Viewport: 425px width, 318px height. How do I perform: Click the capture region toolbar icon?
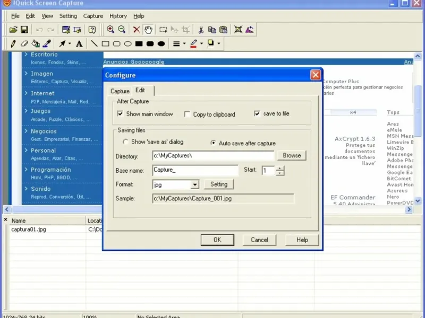point(77,30)
